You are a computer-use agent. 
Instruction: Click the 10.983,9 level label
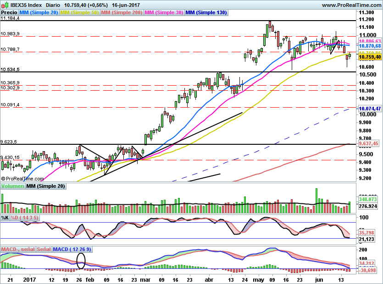click(x=10, y=34)
